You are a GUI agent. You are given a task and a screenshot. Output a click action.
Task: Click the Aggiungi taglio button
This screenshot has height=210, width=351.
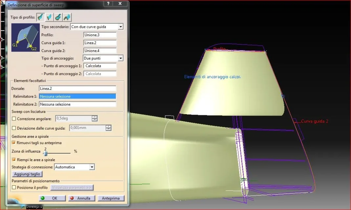point(27,174)
